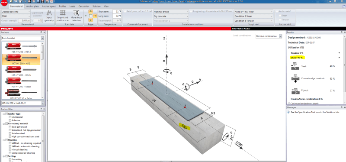Open More about detection
The height and width of the screenshot is (162, 346).
coord(77,16)
